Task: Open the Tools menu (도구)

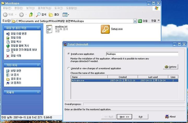Action: point(58,8)
